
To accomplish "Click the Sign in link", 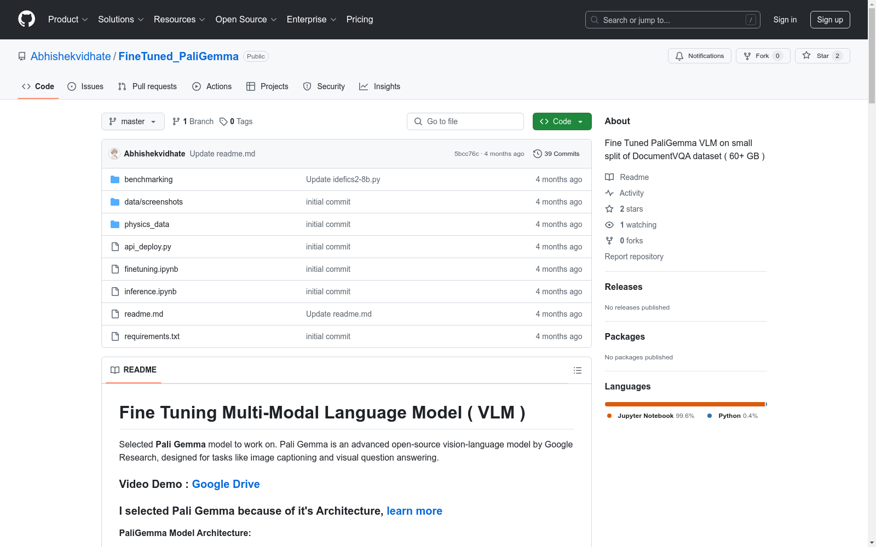I will [x=785, y=20].
